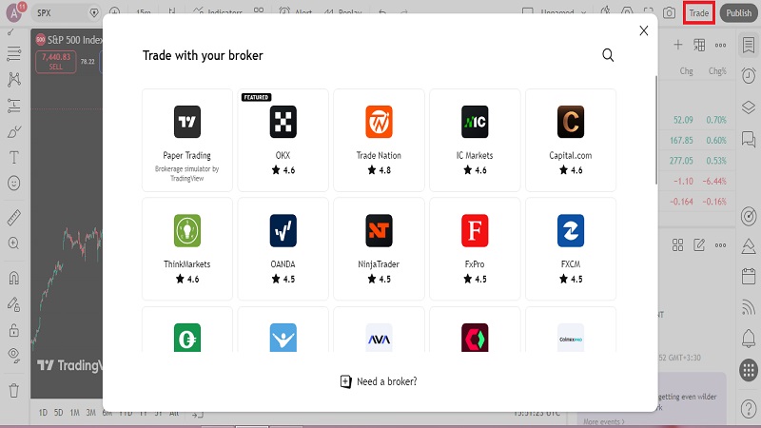This screenshot has width=761, height=428.
Task: Toggle hide all drawings eye icon
Action: coord(14,355)
